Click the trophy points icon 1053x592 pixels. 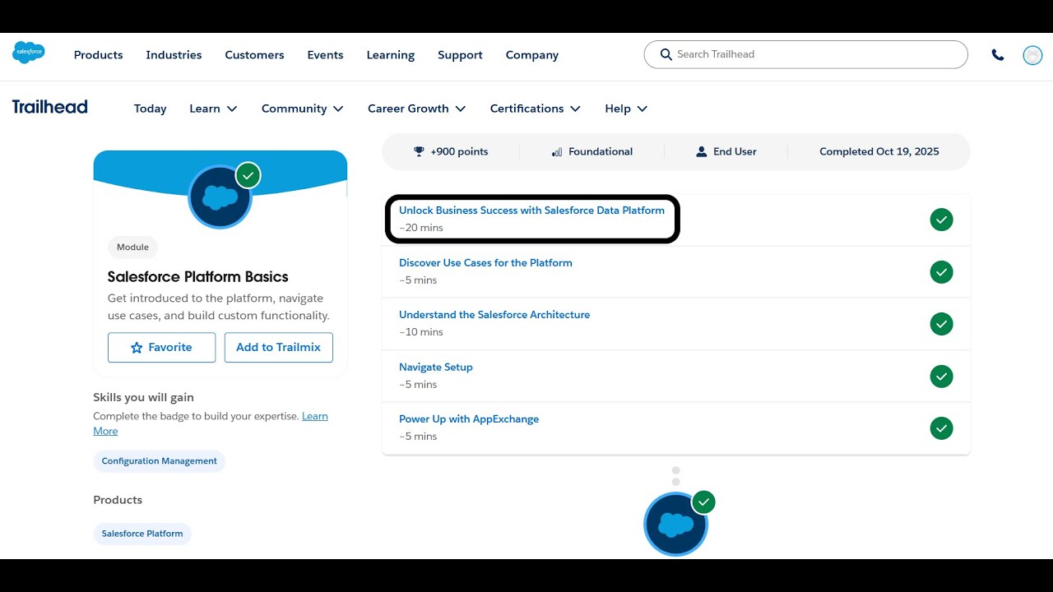pyautogui.click(x=419, y=151)
